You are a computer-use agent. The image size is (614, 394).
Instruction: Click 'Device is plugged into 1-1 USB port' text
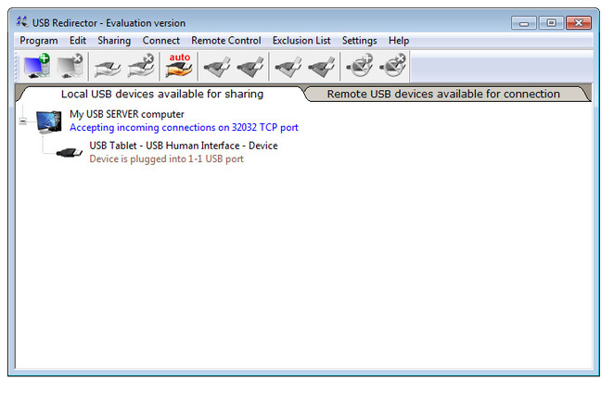(x=166, y=159)
